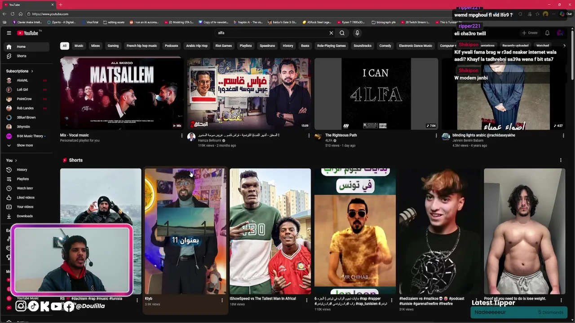Screen dimensions: 575x323
Task: Open the Shorts shelf options menu
Action: tap(561, 160)
